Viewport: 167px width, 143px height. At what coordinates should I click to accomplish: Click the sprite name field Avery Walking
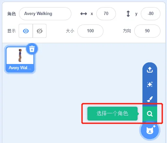coord(45,14)
